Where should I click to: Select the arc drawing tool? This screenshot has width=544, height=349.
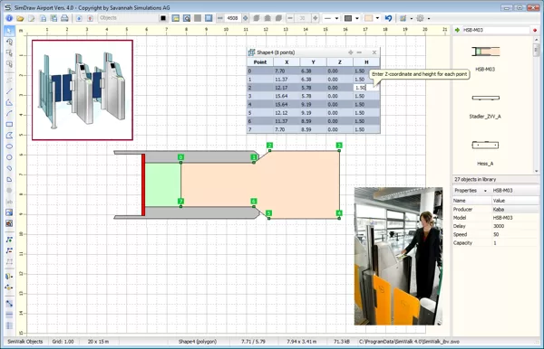click(x=9, y=113)
